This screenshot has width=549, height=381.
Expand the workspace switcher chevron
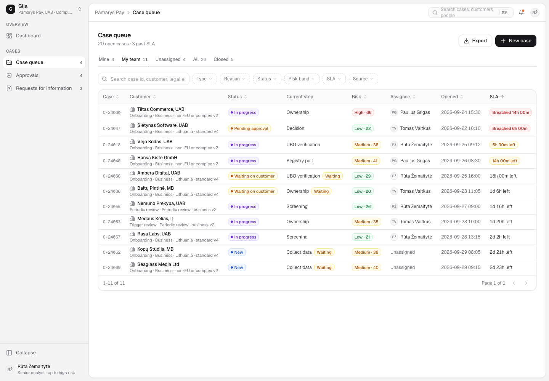(x=80, y=9)
